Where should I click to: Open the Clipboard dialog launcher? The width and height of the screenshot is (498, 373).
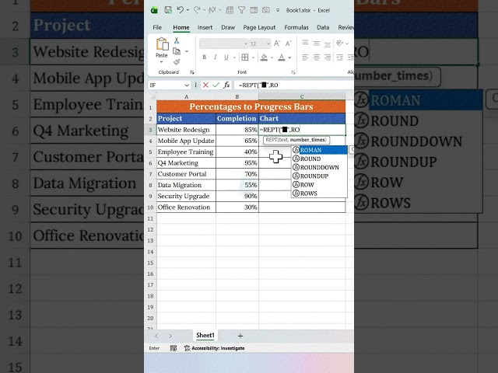click(192, 72)
